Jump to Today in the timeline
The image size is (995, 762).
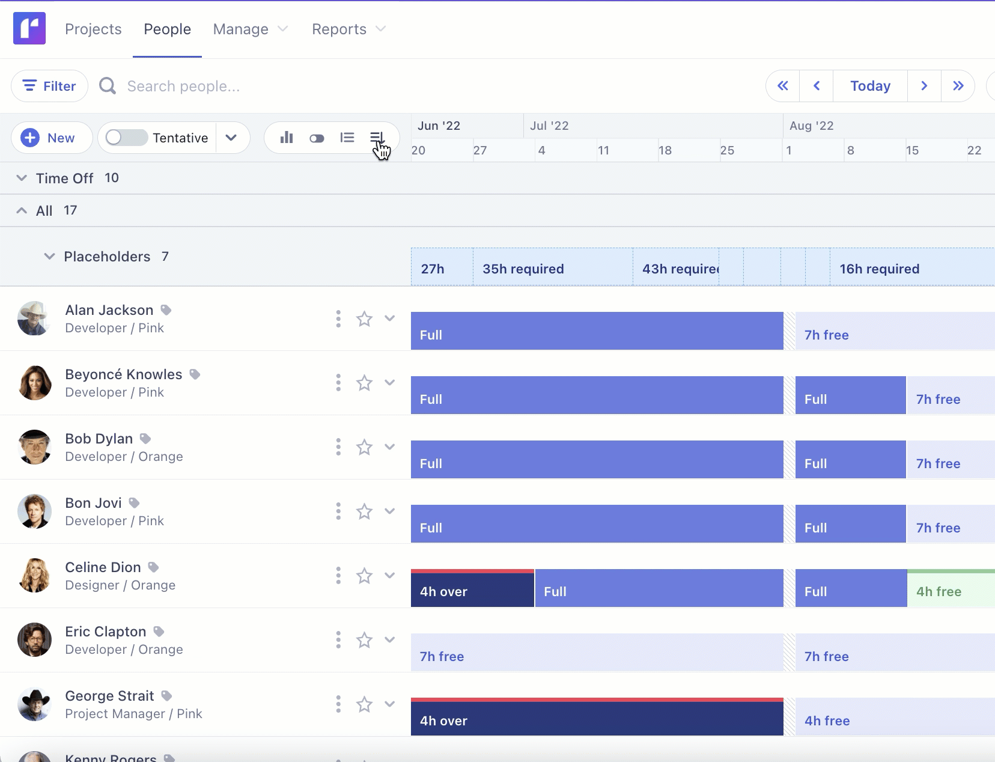[x=869, y=85]
